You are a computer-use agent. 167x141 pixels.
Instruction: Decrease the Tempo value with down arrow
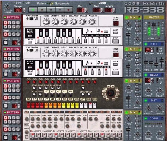coord(24,11)
